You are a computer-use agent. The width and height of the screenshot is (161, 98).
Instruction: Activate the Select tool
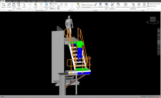24,5
